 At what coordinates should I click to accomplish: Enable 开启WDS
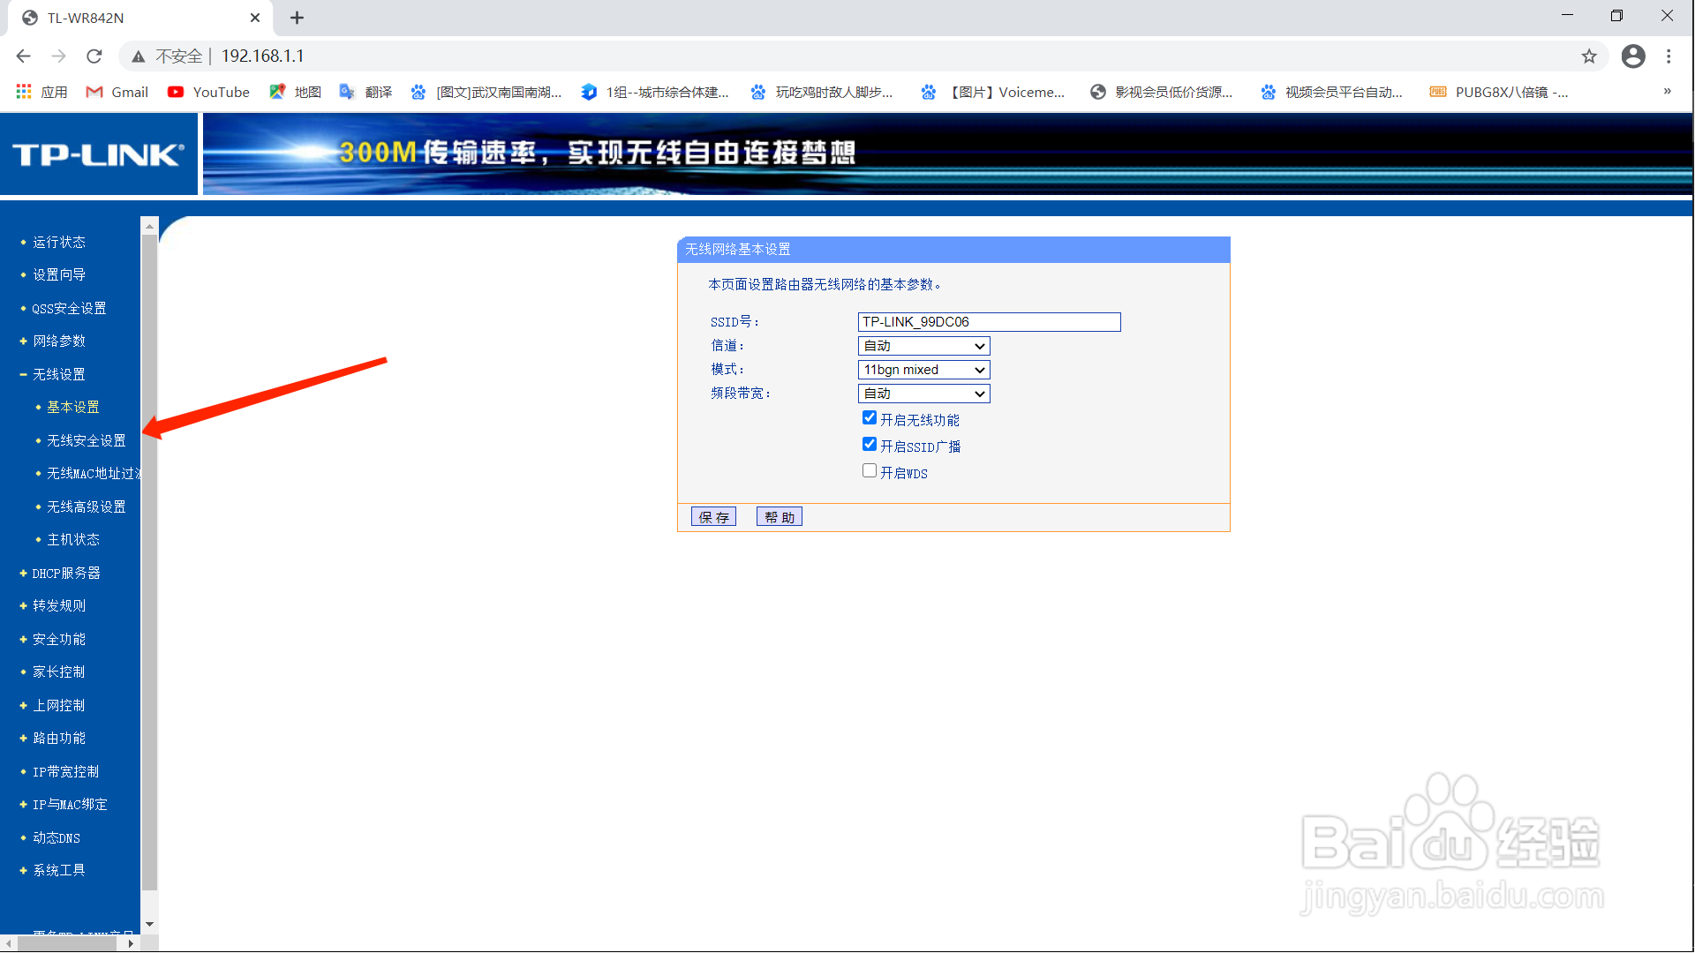[x=869, y=470]
